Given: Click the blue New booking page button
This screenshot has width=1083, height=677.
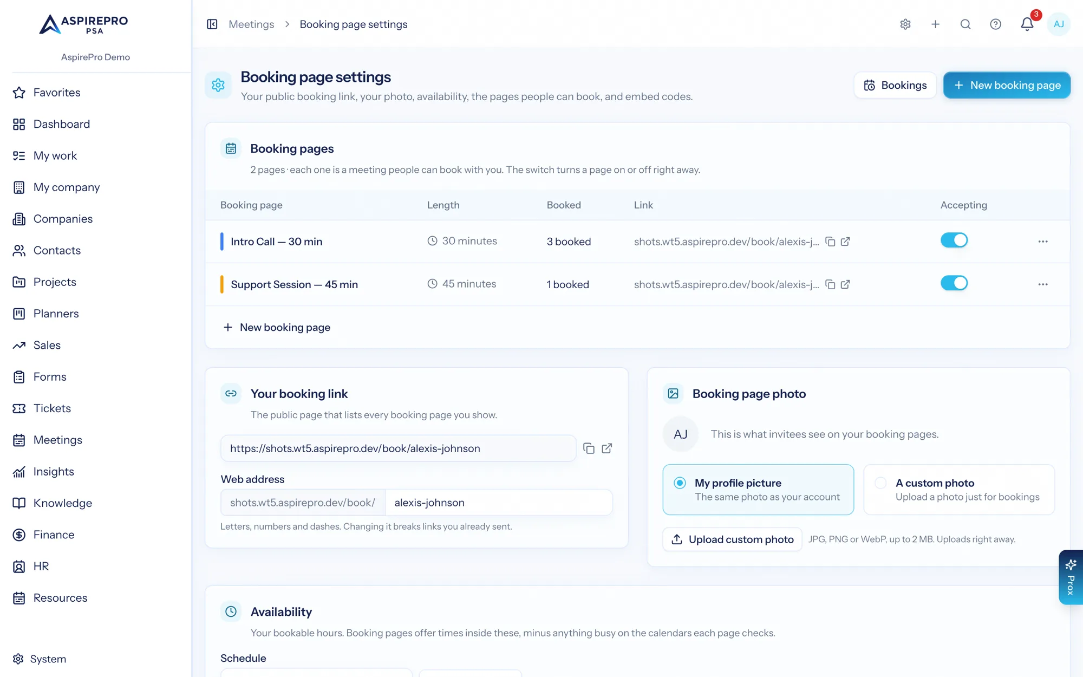Looking at the screenshot, I should 1007,85.
